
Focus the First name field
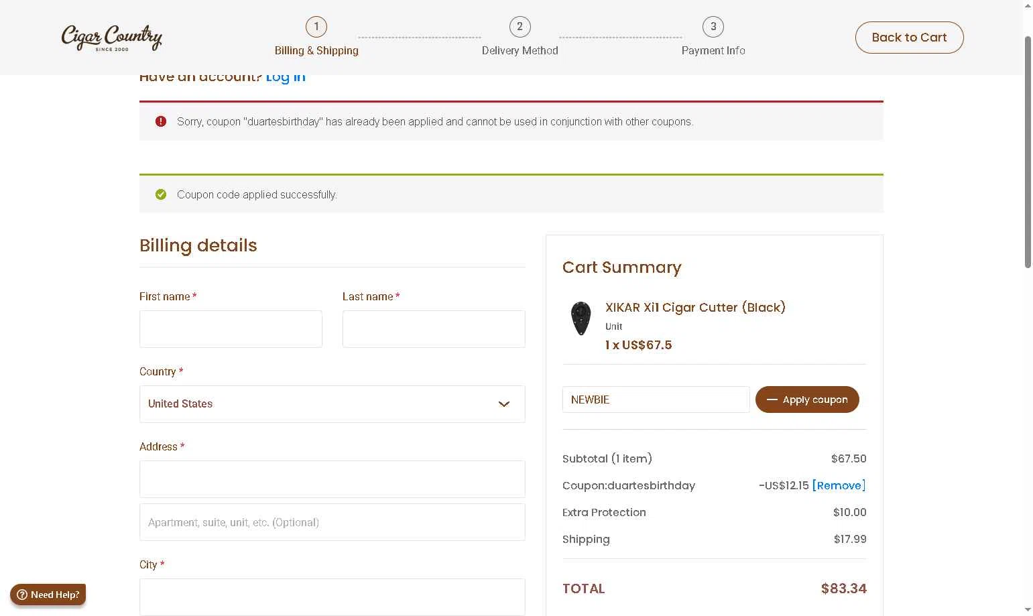click(231, 329)
